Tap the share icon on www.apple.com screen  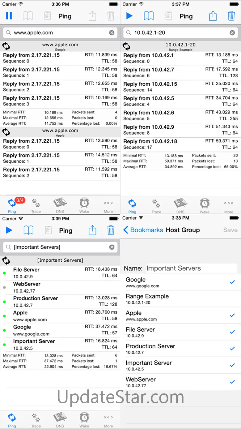92,16
